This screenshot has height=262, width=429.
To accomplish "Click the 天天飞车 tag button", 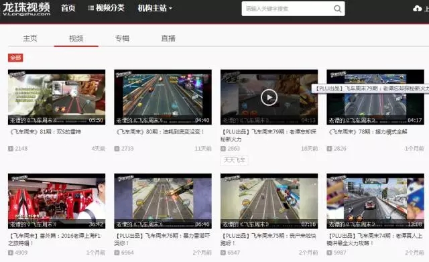I will (235, 160).
